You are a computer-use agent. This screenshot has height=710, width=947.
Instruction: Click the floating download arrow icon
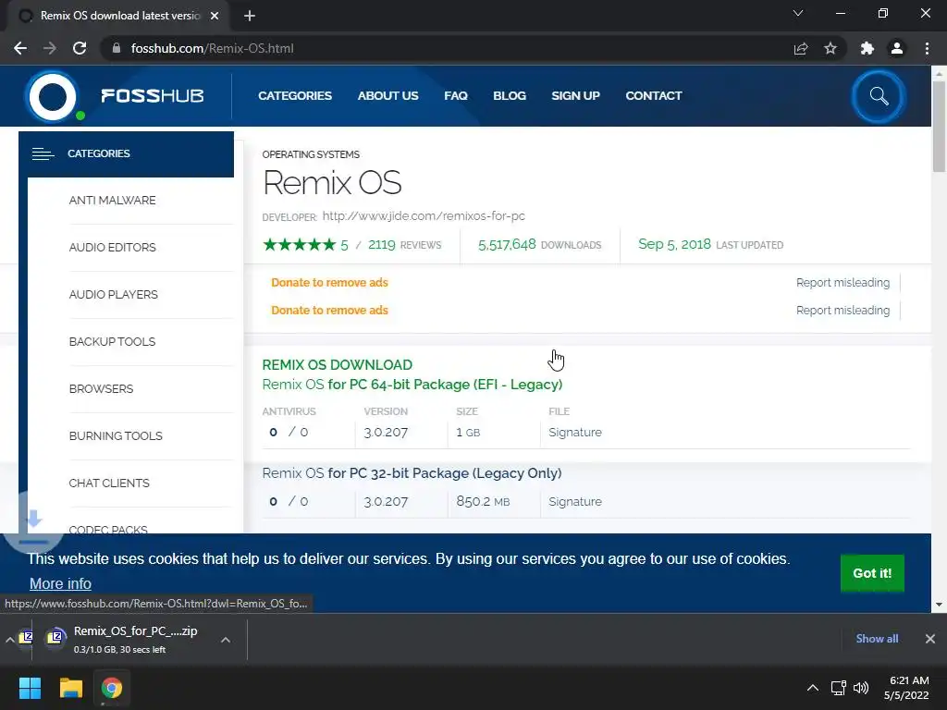point(33,522)
